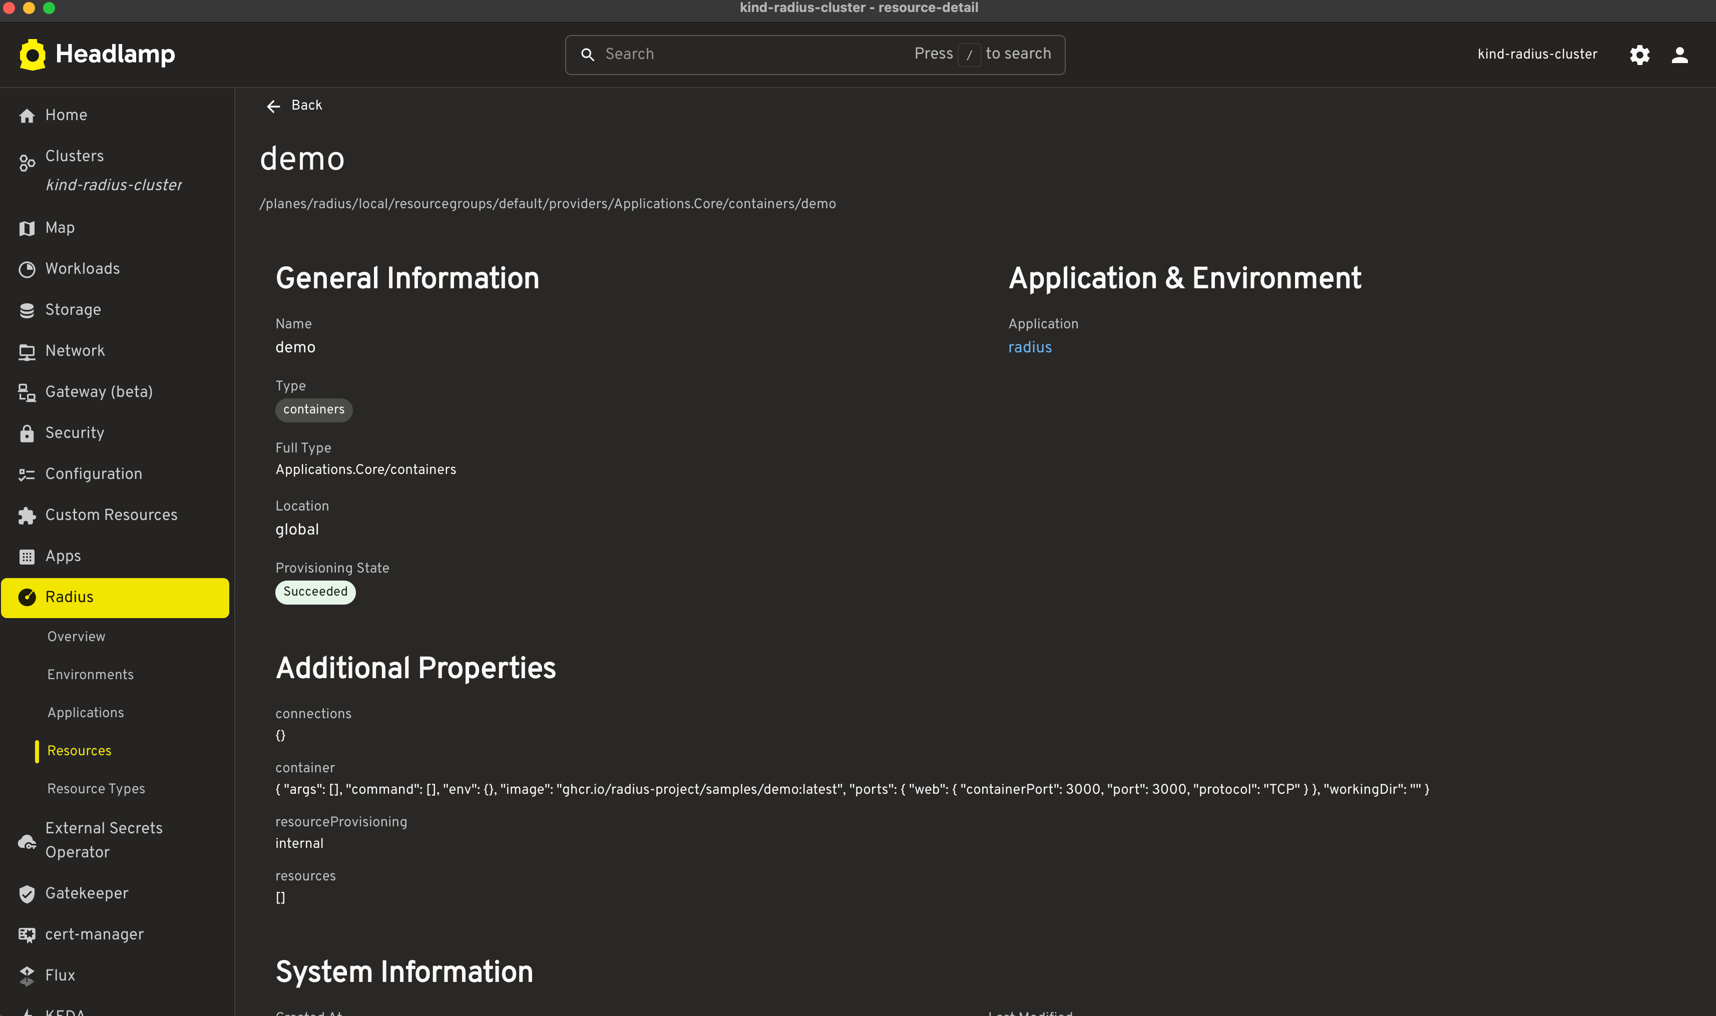The image size is (1716, 1016).
Task: Click the kind-radius-cluster button in header
Action: 1537,54
